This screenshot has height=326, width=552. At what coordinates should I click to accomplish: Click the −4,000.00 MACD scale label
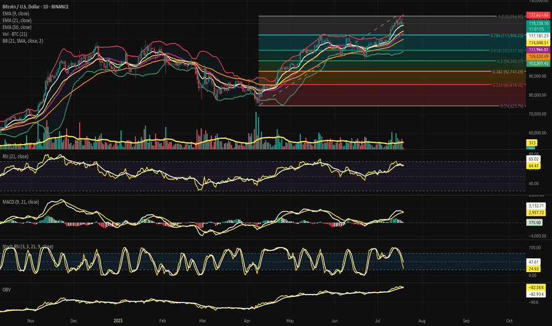pyautogui.click(x=537, y=236)
